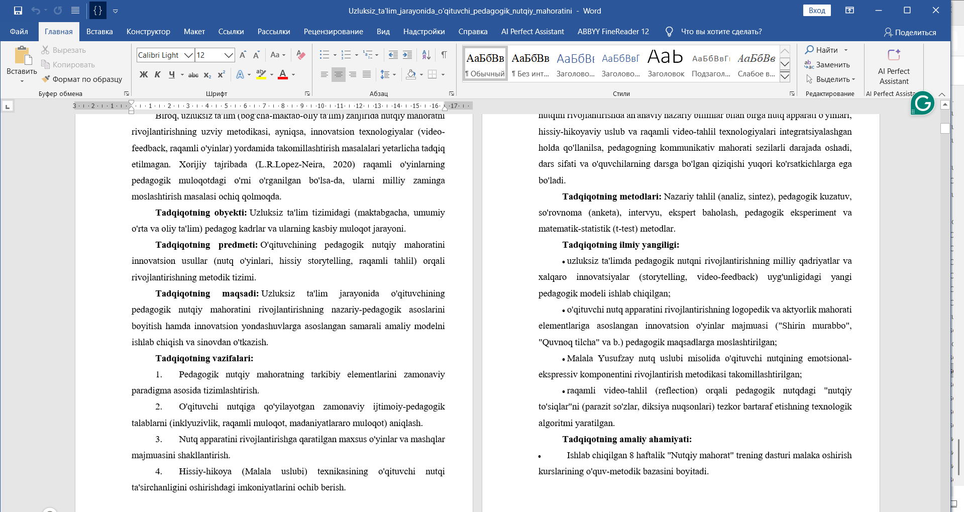Viewport: 964px width, 512px height.
Task: Click the Increase Indent icon
Action: pos(407,55)
